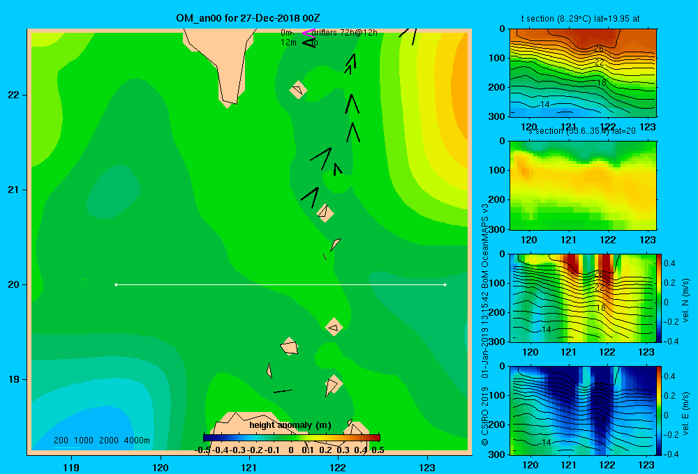Click the east endpoint marker of white section line
This screenshot has width=698, height=474.
pyautogui.click(x=445, y=284)
